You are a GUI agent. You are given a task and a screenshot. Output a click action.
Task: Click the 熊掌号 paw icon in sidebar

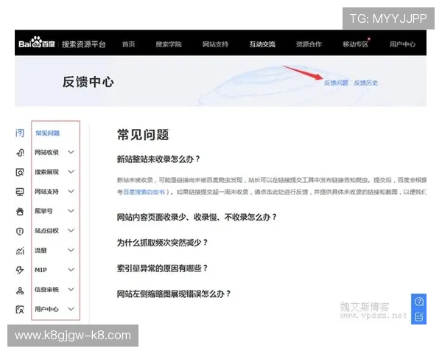click(x=20, y=211)
